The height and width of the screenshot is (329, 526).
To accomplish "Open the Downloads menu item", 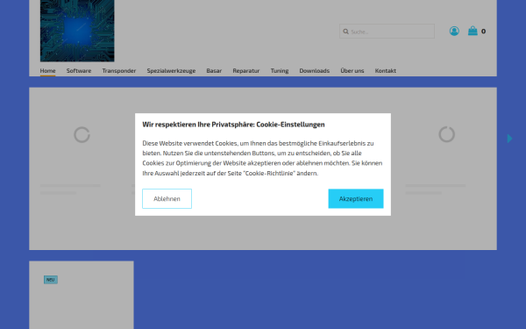I will pyautogui.click(x=315, y=70).
